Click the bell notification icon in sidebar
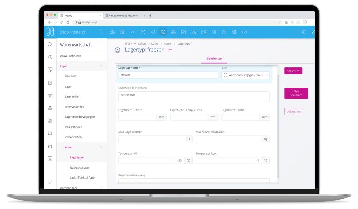The image size is (358, 209). 50,133
